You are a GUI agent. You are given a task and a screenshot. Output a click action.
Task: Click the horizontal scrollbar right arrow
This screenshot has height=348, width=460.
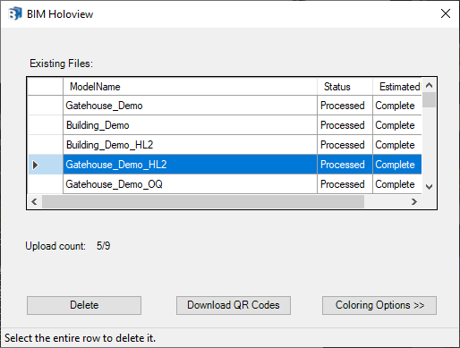point(414,202)
